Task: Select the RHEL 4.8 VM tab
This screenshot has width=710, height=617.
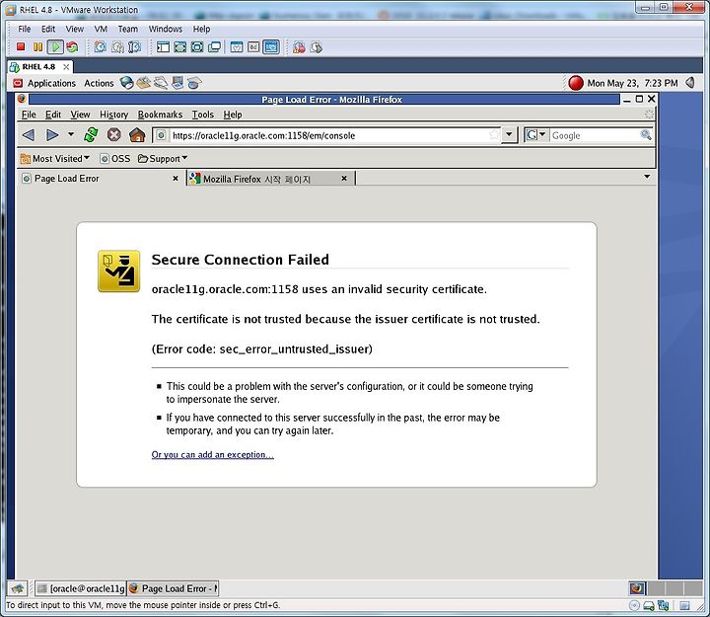Action: [38, 67]
